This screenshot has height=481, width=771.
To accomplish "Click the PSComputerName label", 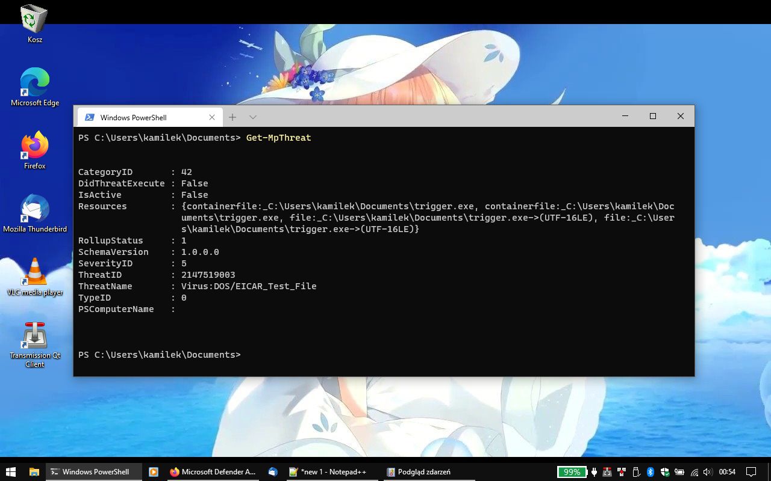I will pos(116,309).
